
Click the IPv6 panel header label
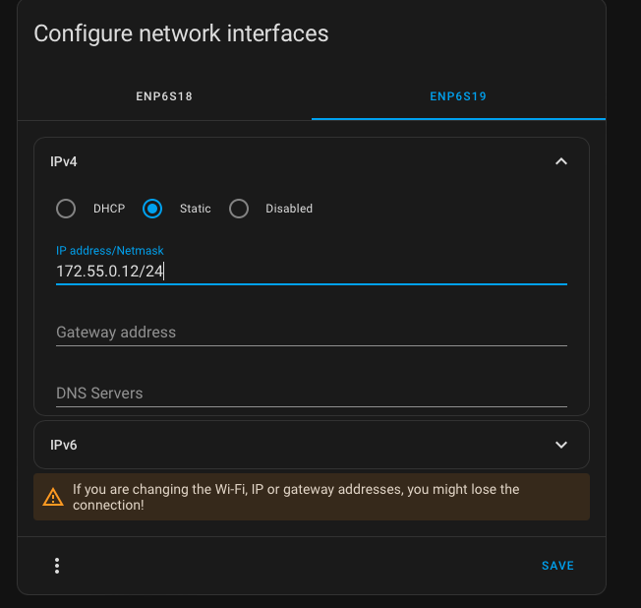64,445
